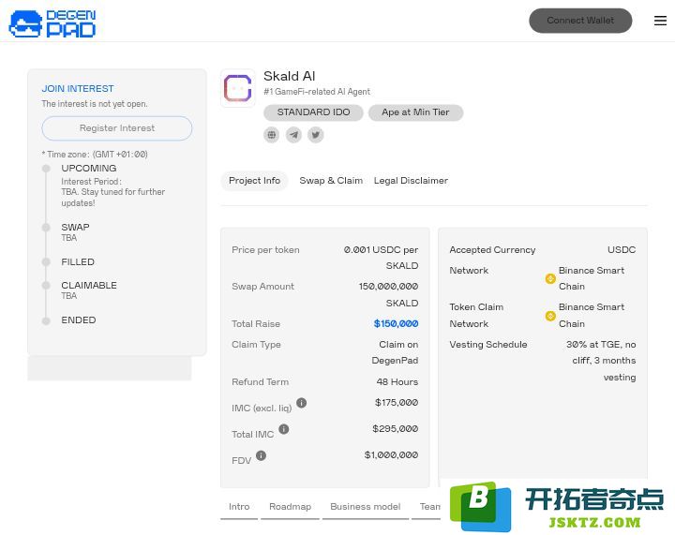Click the 'USDC' accepted currency value
This screenshot has width=675, height=535.
point(622,250)
